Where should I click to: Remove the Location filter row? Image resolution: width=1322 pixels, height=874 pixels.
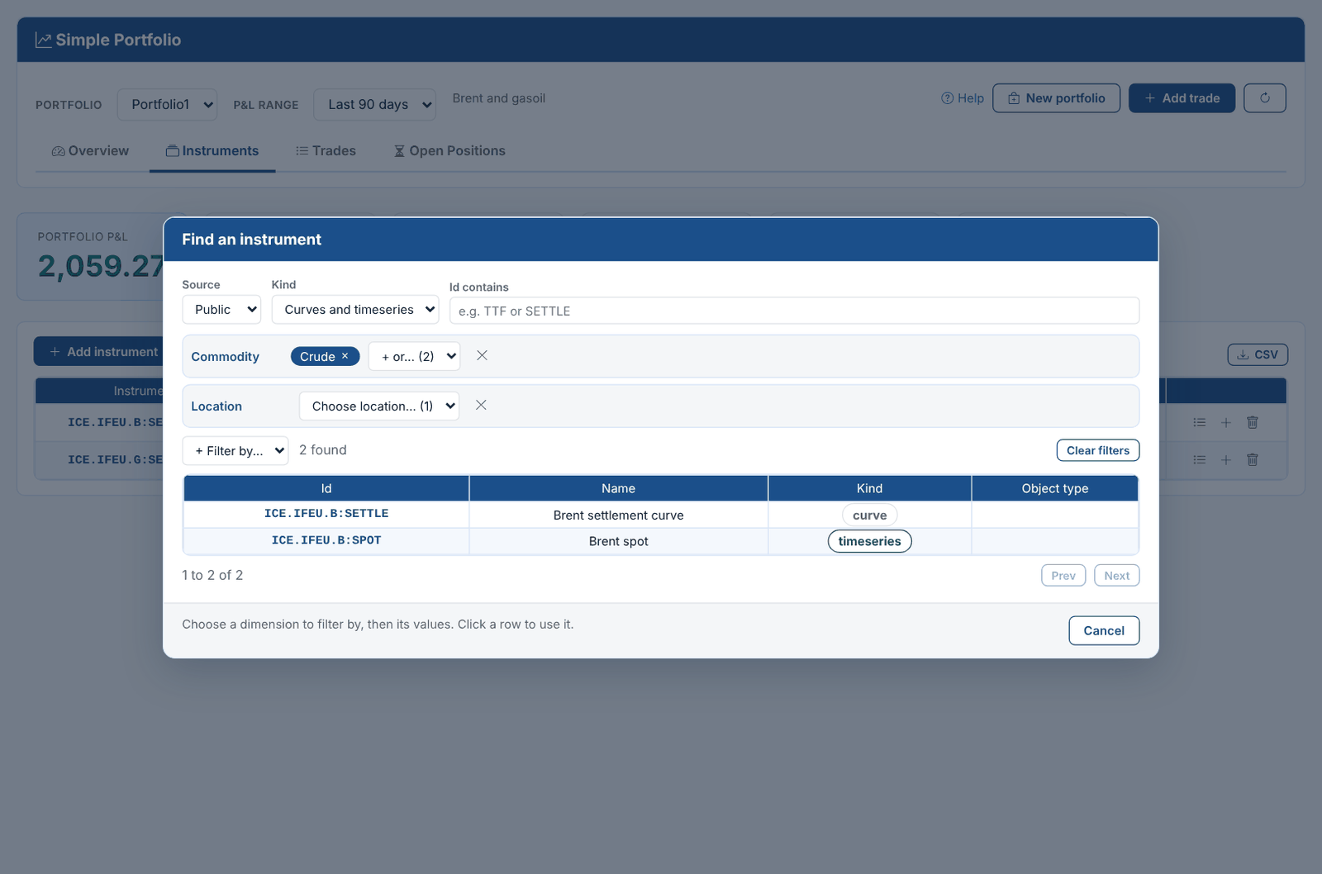(x=481, y=405)
